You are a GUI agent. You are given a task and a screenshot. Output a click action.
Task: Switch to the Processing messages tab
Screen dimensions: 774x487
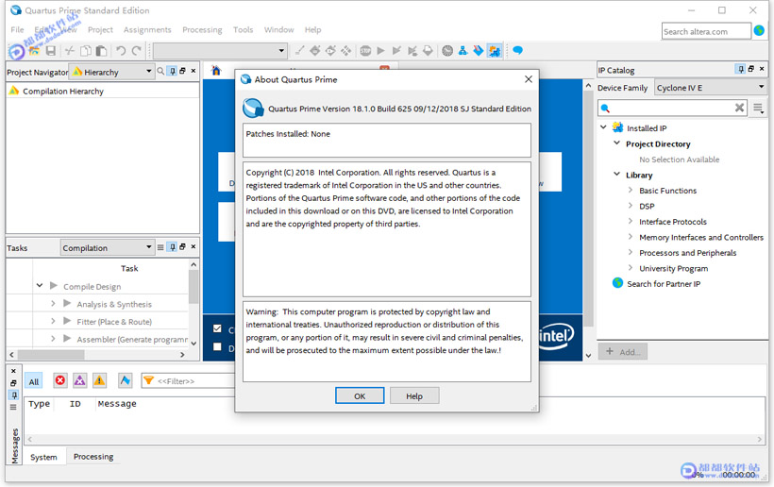[93, 457]
